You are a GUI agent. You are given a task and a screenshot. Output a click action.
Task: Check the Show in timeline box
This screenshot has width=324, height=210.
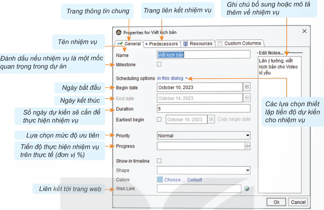159,161
